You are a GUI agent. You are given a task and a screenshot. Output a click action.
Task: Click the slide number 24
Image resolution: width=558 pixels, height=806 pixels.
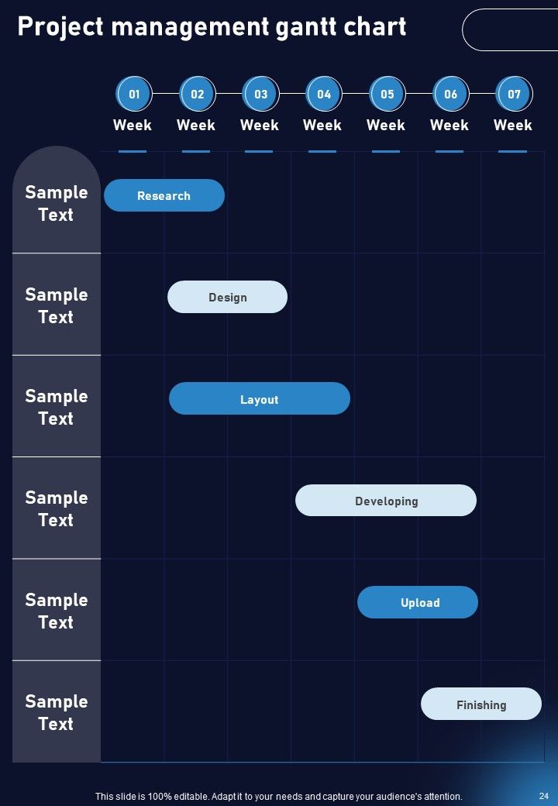pos(543,796)
